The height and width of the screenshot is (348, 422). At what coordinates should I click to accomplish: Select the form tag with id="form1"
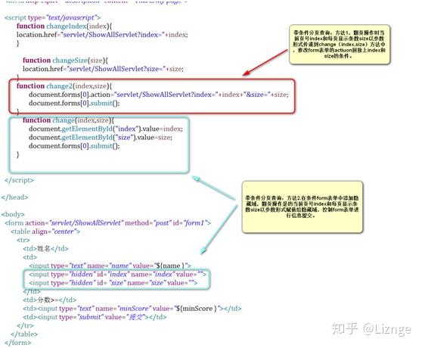(x=108, y=223)
